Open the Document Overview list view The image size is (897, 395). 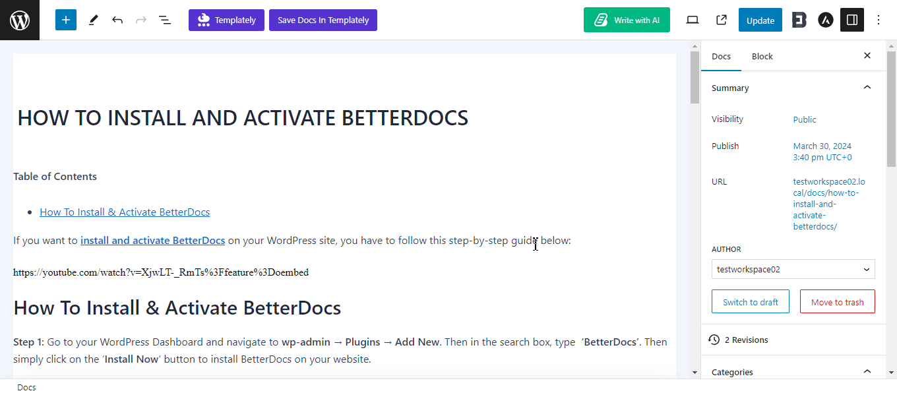pyautogui.click(x=164, y=20)
